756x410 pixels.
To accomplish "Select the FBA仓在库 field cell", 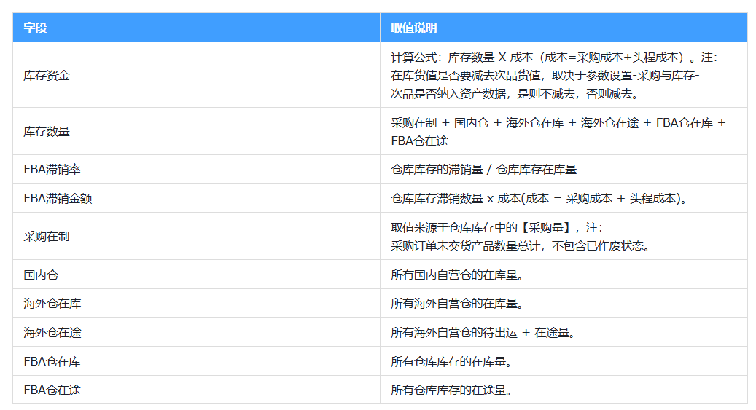I will [x=196, y=361].
